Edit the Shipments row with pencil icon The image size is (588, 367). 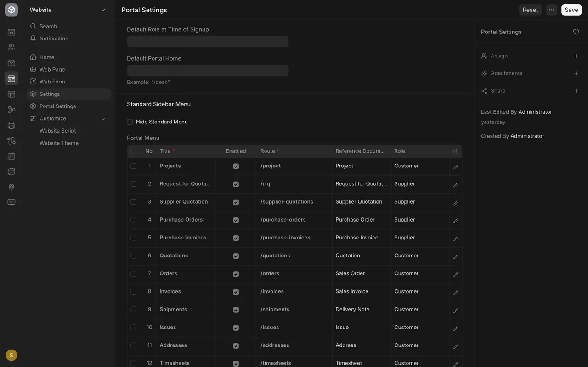(456, 311)
